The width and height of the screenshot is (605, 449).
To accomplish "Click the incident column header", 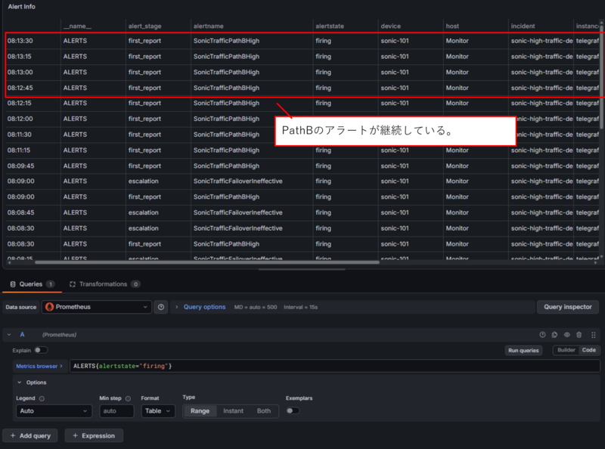I will point(523,26).
